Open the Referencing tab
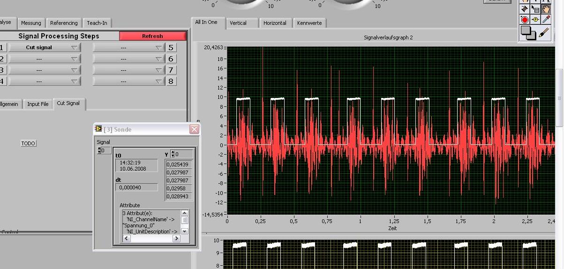The image size is (564, 269). click(x=64, y=23)
